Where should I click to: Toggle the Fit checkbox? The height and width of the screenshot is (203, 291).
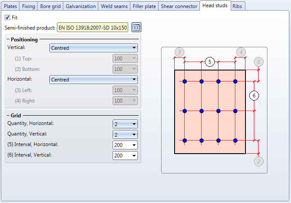pos(8,18)
